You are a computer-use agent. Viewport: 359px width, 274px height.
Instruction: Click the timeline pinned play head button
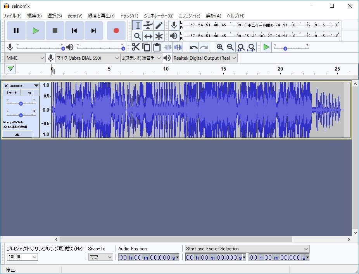(x=10, y=69)
